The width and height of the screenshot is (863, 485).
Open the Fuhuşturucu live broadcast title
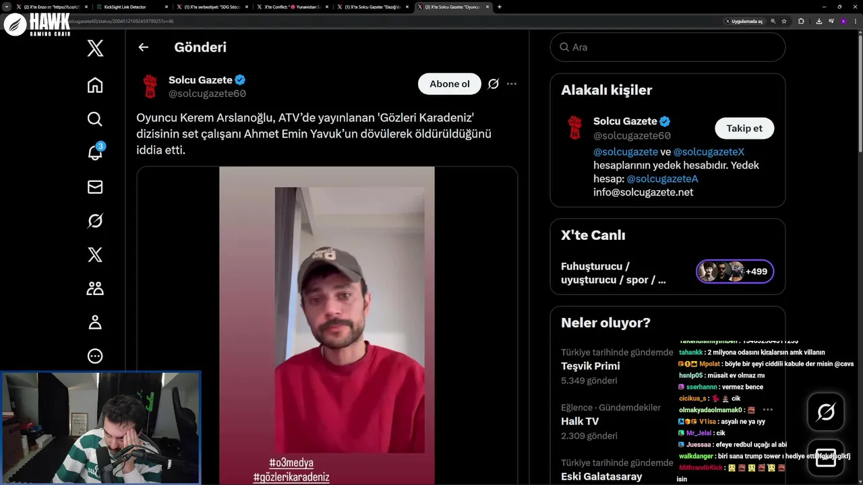613,273
